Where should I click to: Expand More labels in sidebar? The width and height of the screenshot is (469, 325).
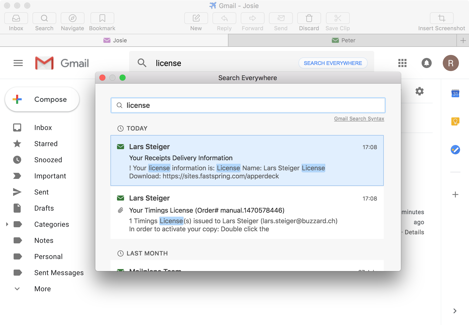tap(43, 289)
